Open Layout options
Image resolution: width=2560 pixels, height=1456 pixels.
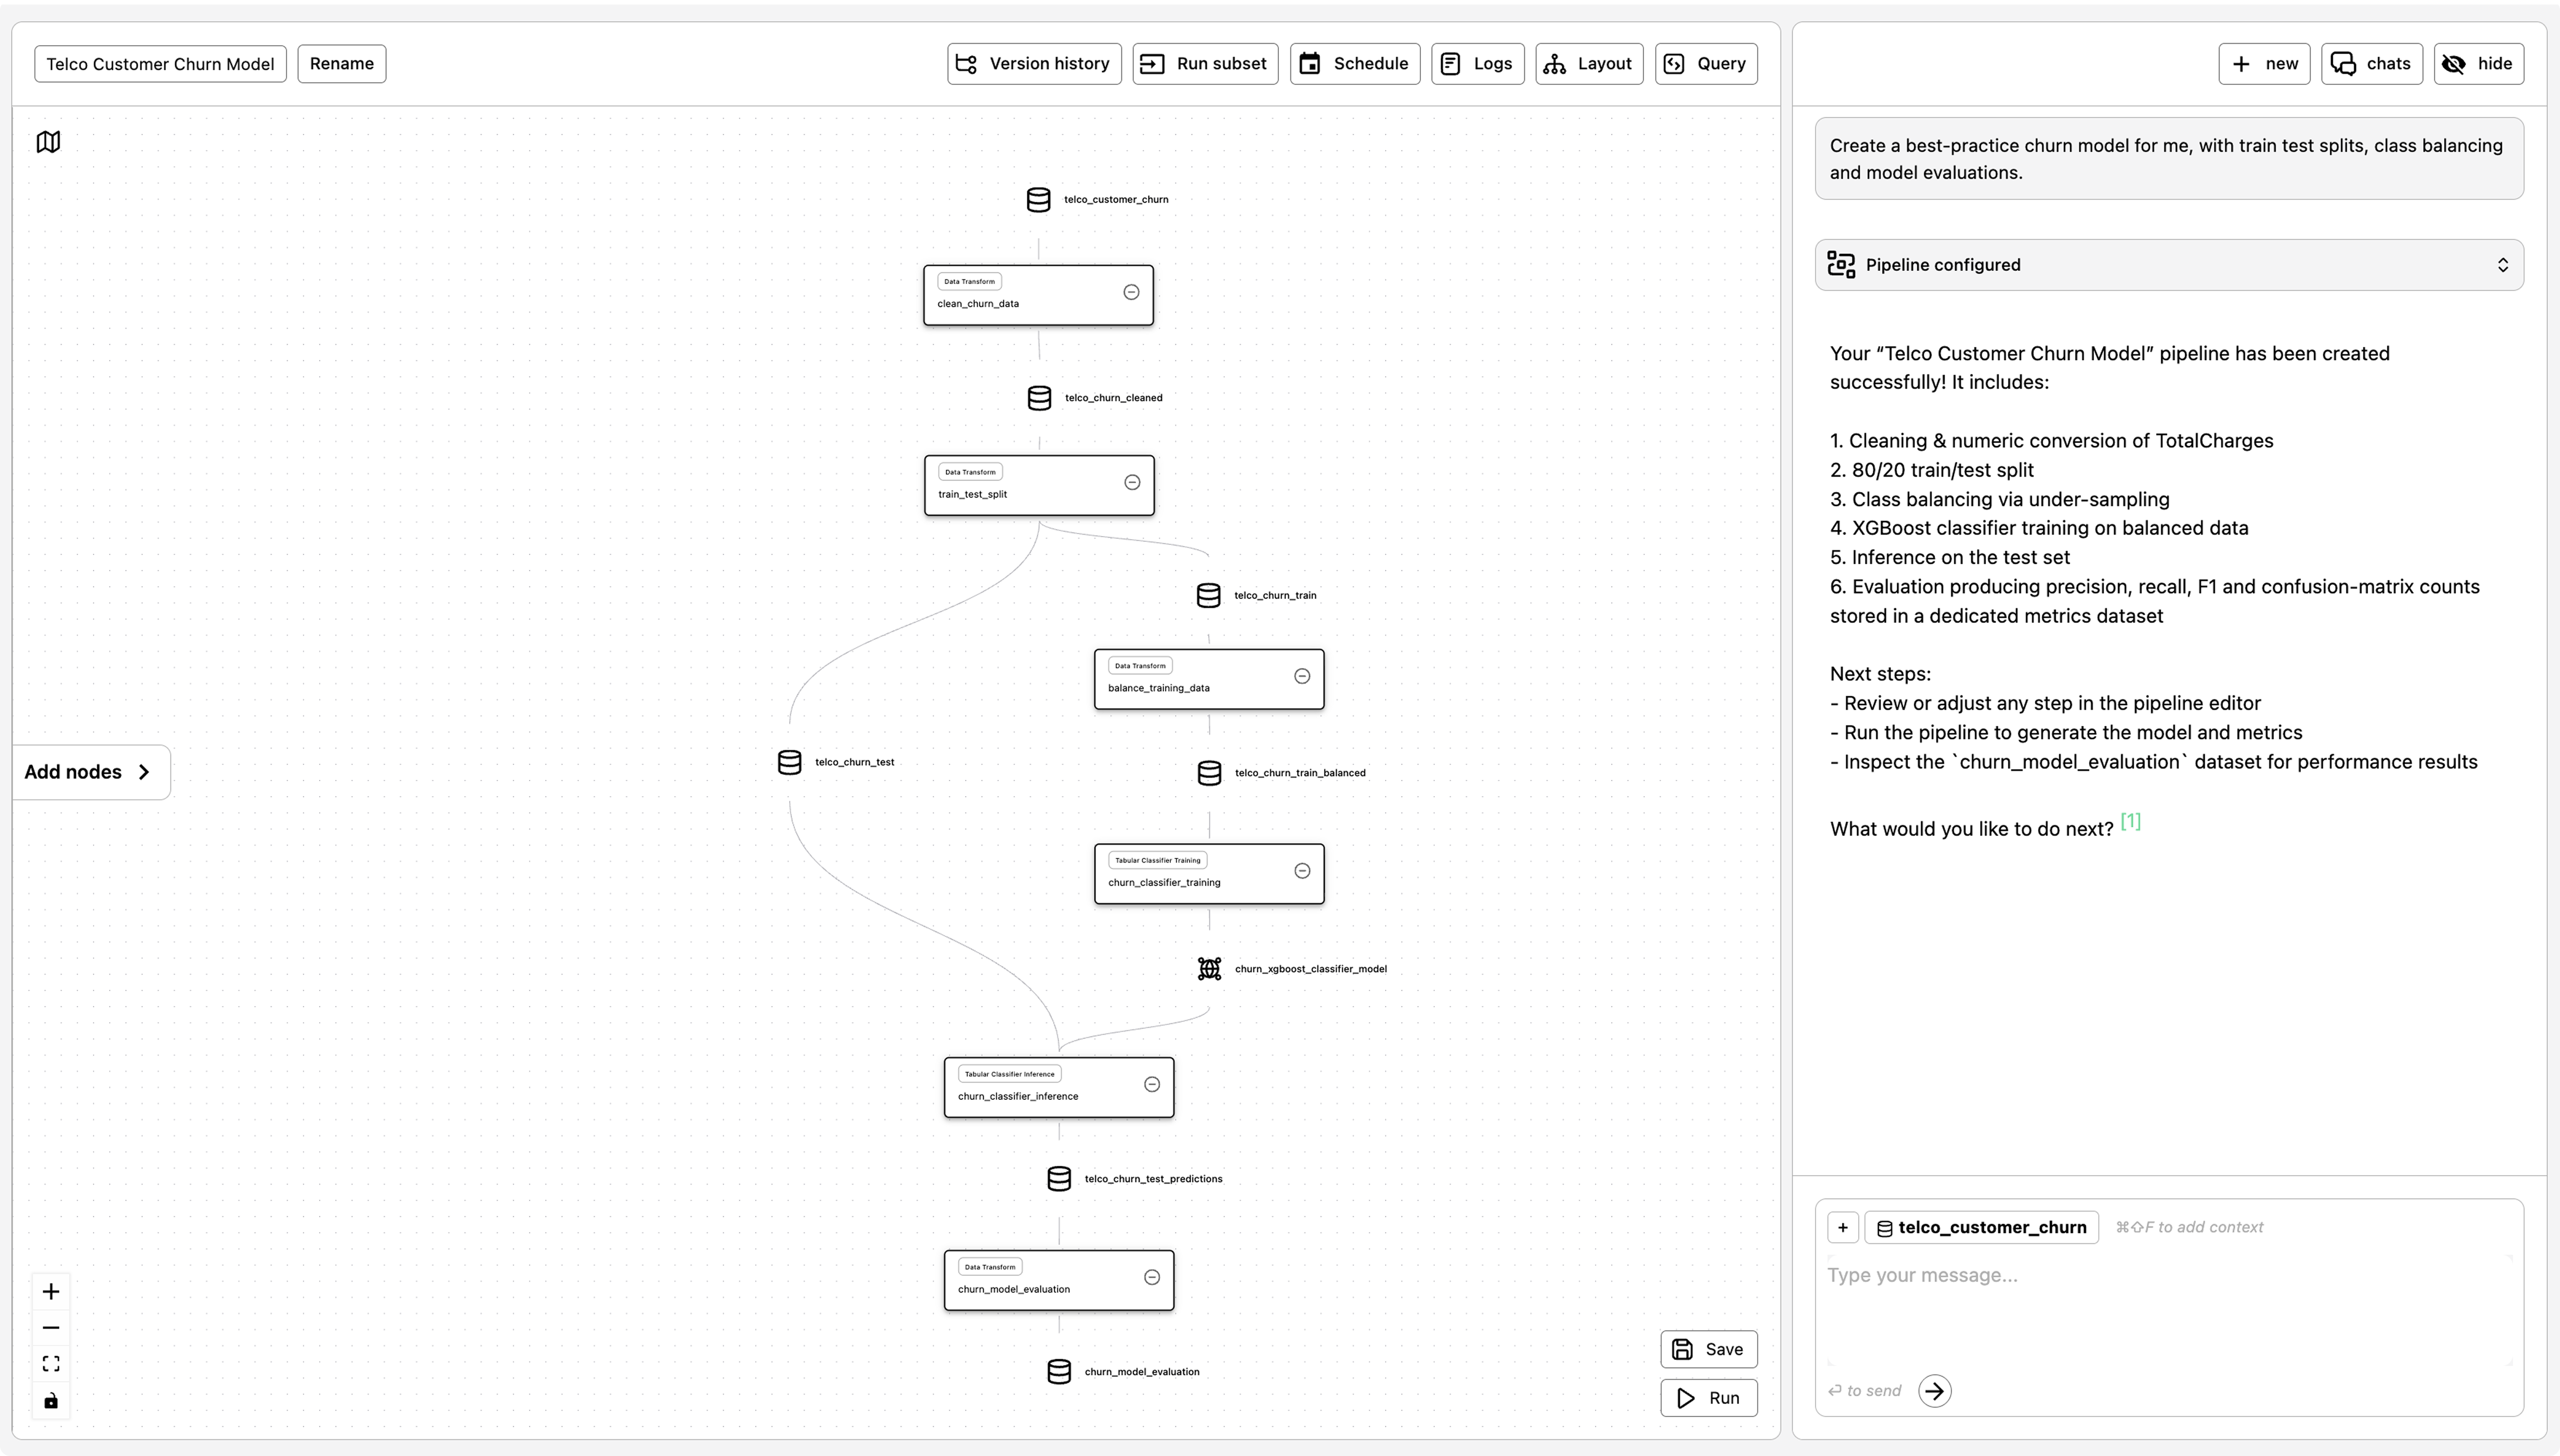pyautogui.click(x=1588, y=63)
